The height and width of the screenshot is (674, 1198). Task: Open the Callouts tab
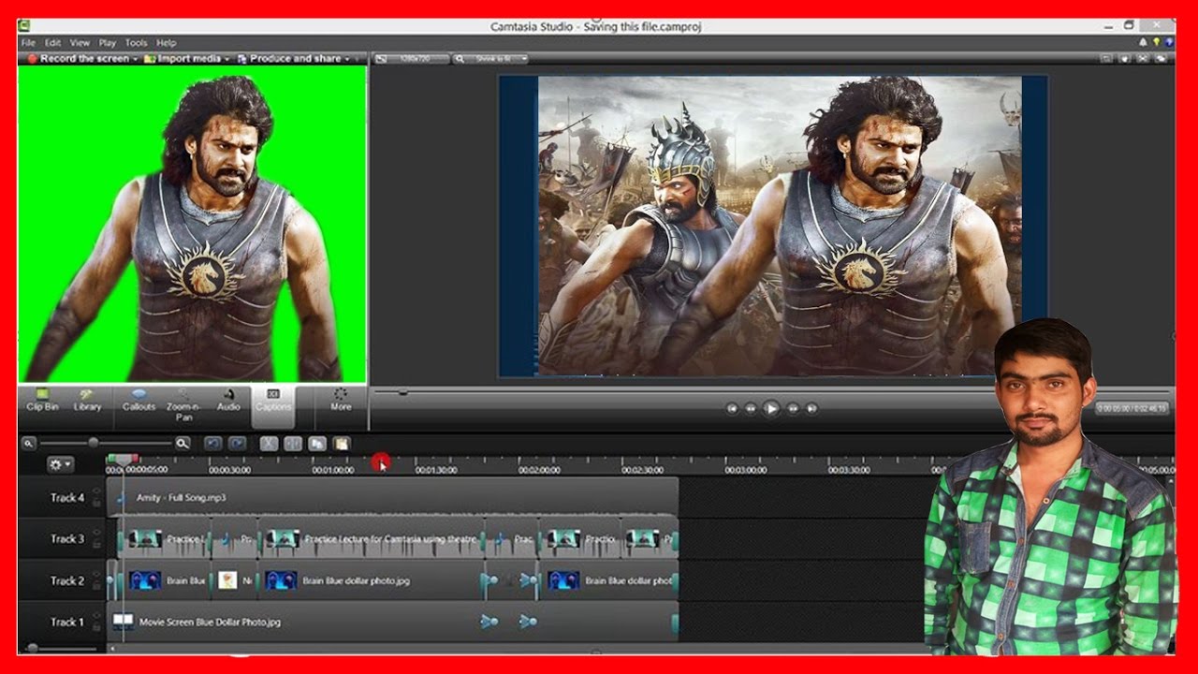click(x=139, y=400)
